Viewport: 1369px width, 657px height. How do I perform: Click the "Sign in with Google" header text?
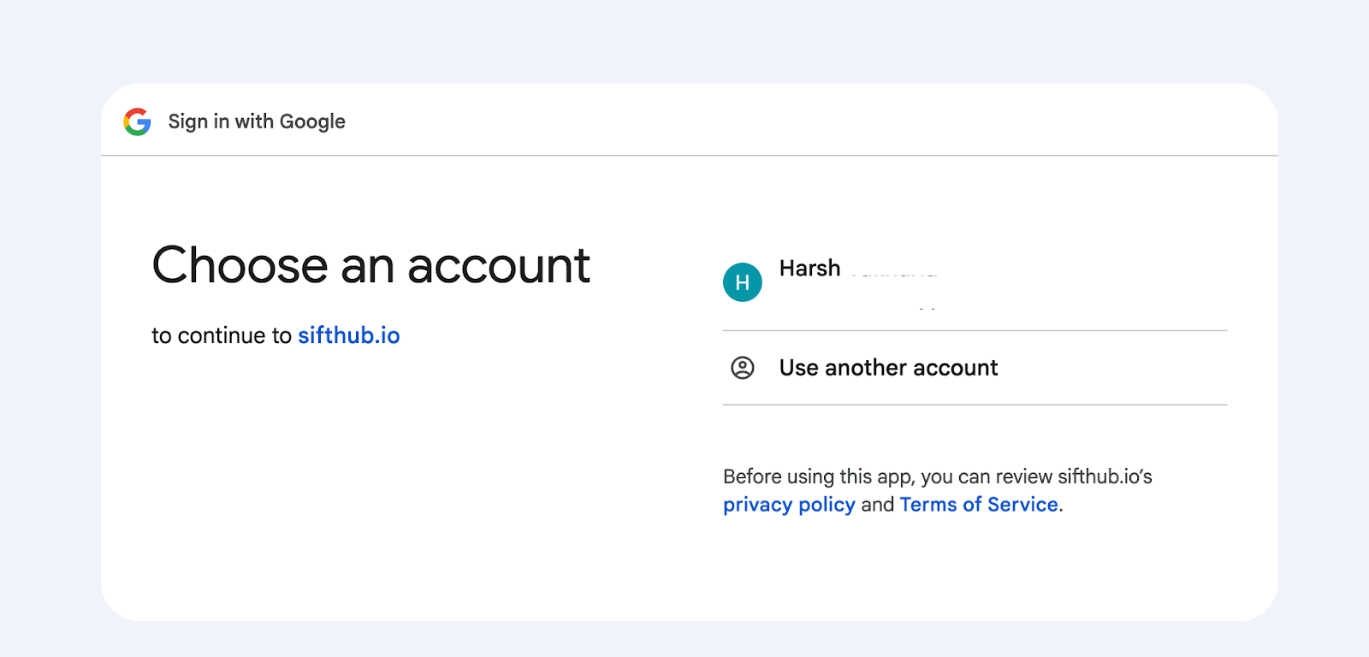coord(257,121)
